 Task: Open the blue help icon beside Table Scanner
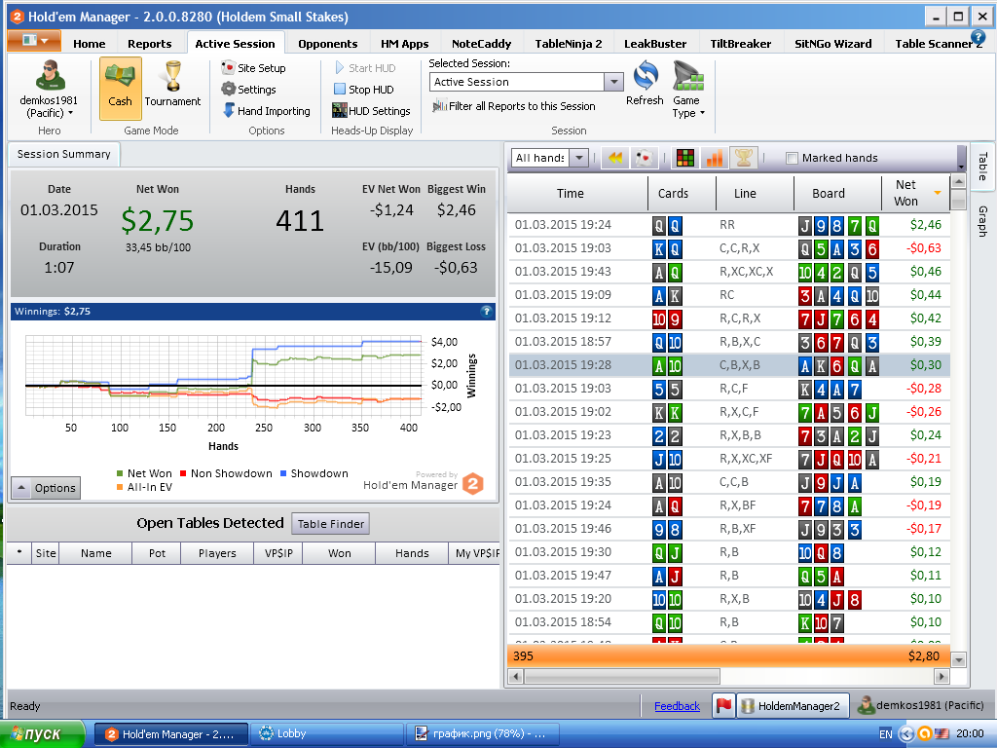(x=978, y=37)
